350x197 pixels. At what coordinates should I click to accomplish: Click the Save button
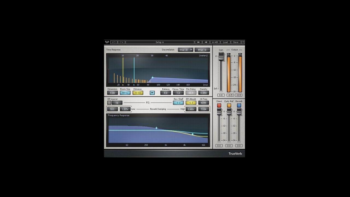coord(236,42)
